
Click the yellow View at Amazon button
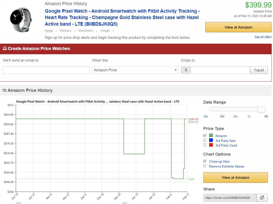coord(238,27)
